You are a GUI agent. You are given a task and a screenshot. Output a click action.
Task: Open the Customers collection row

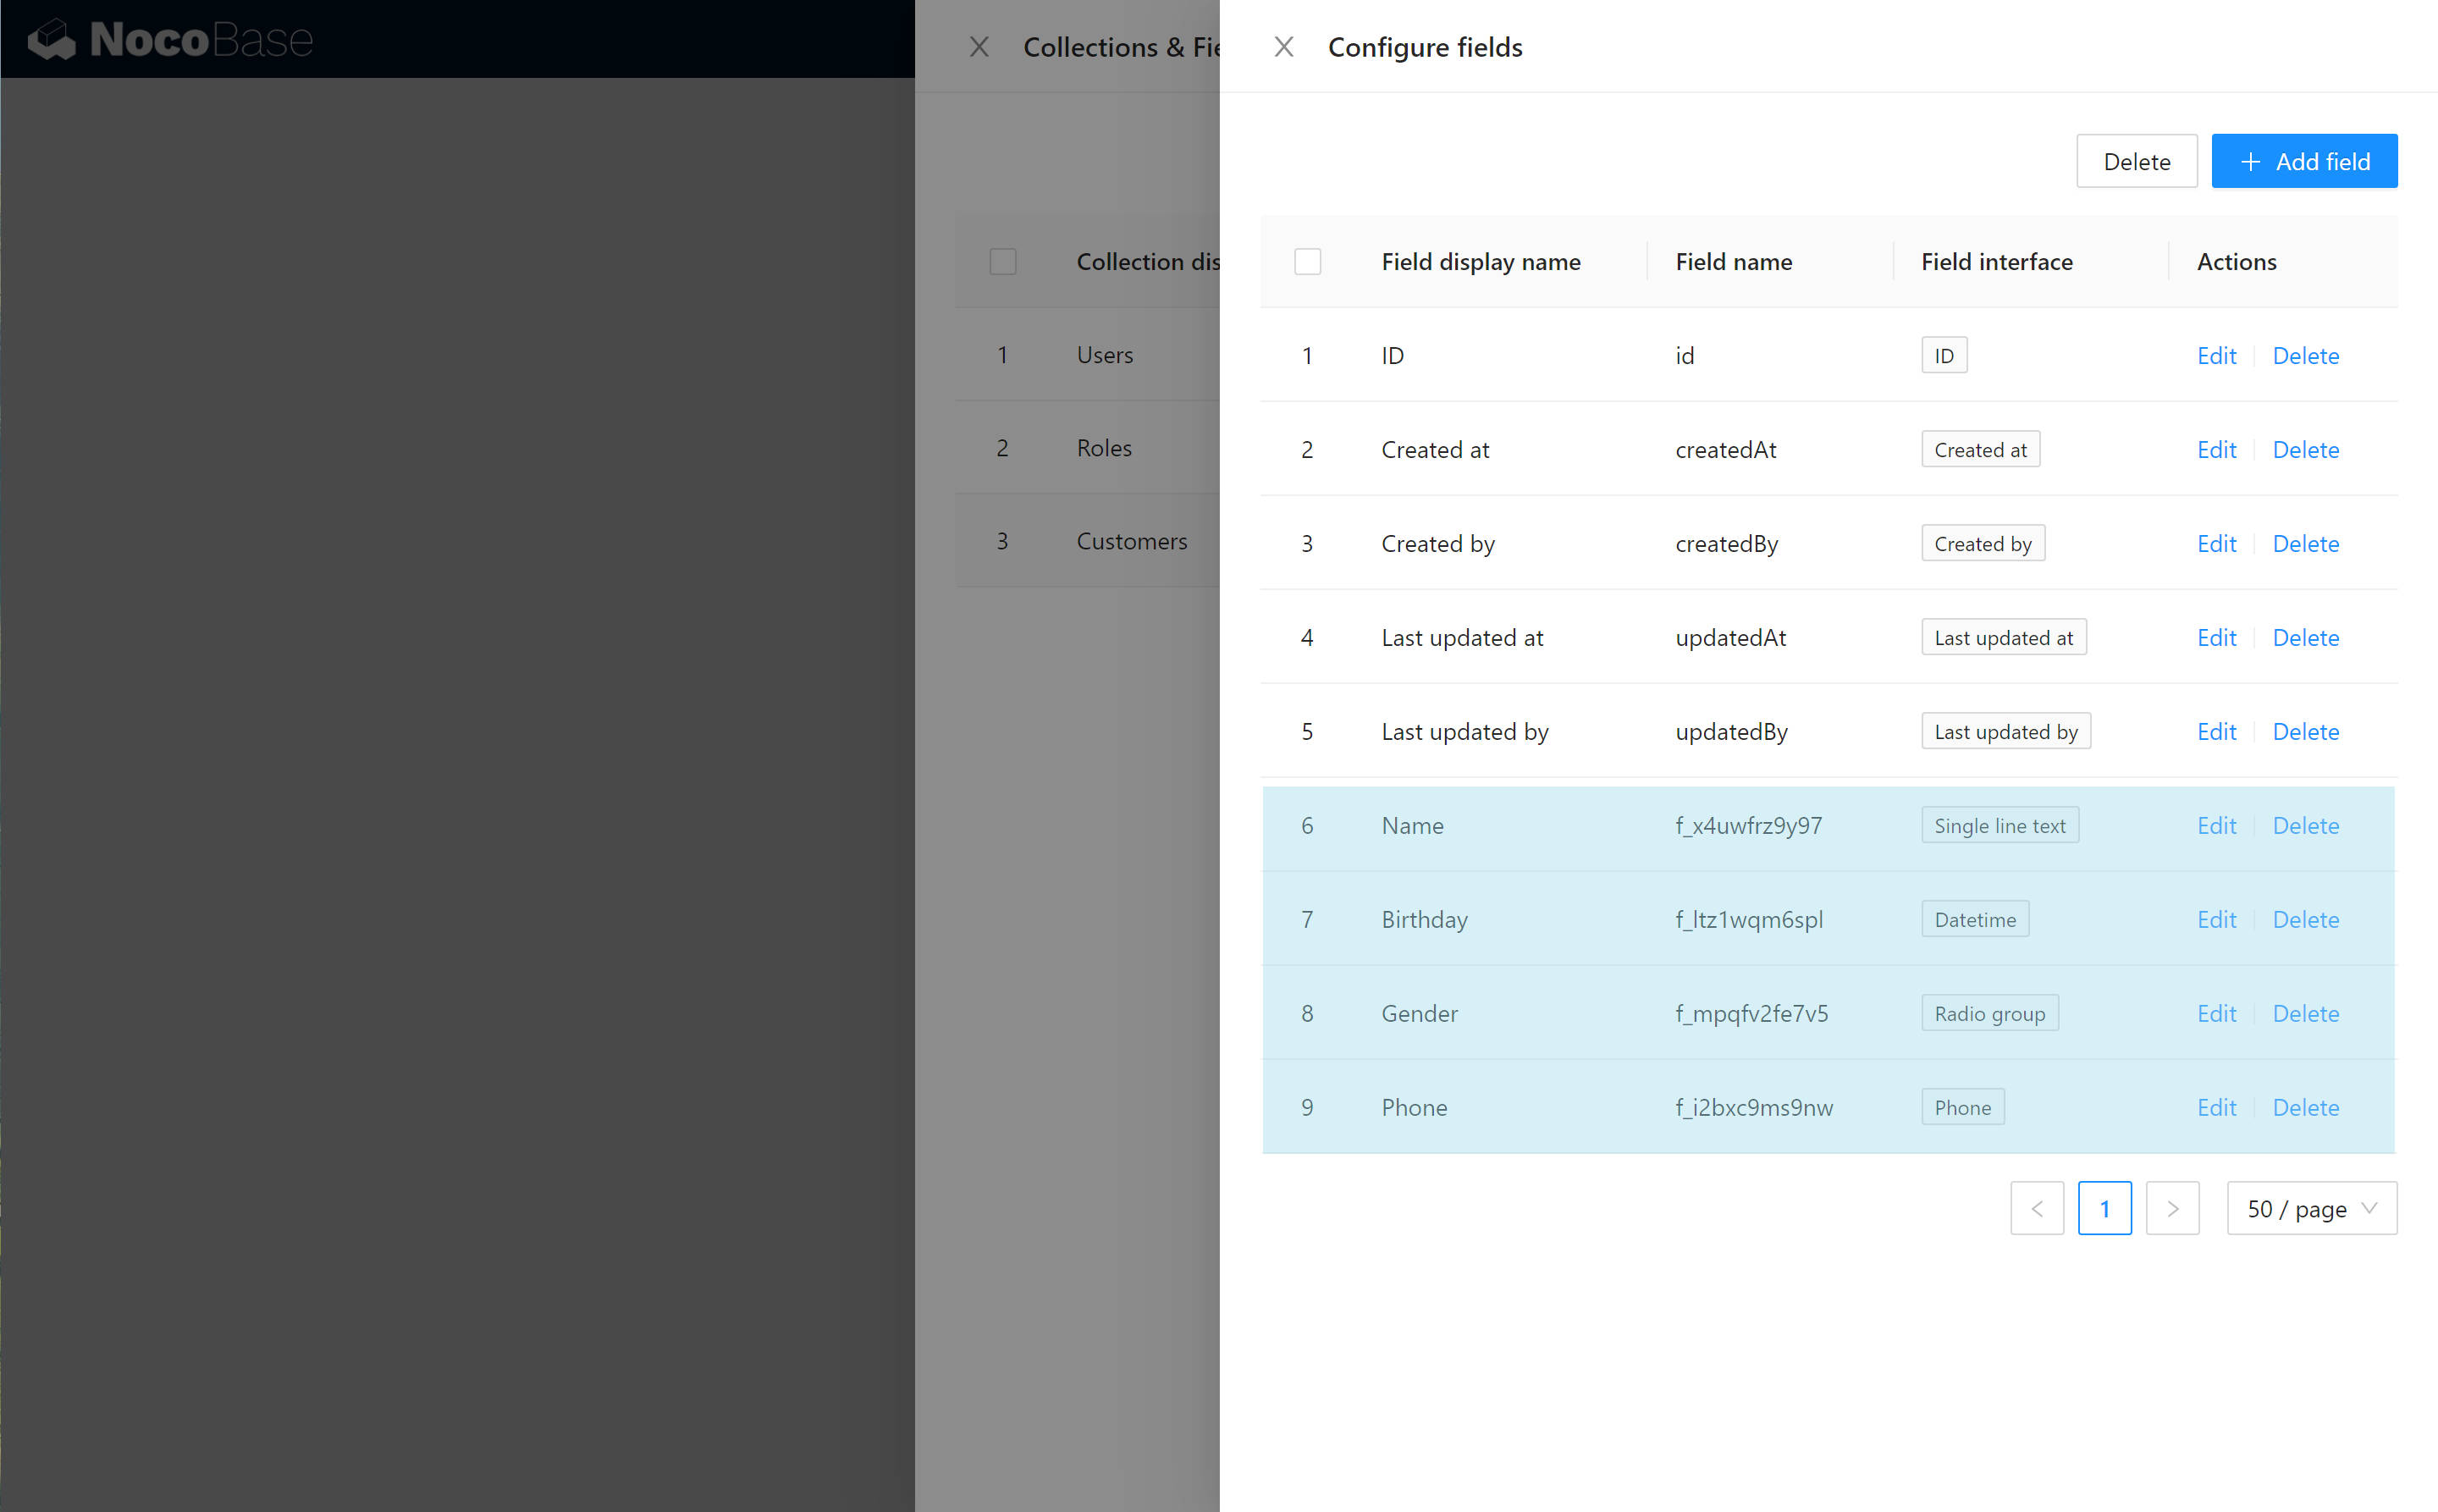click(x=1131, y=541)
